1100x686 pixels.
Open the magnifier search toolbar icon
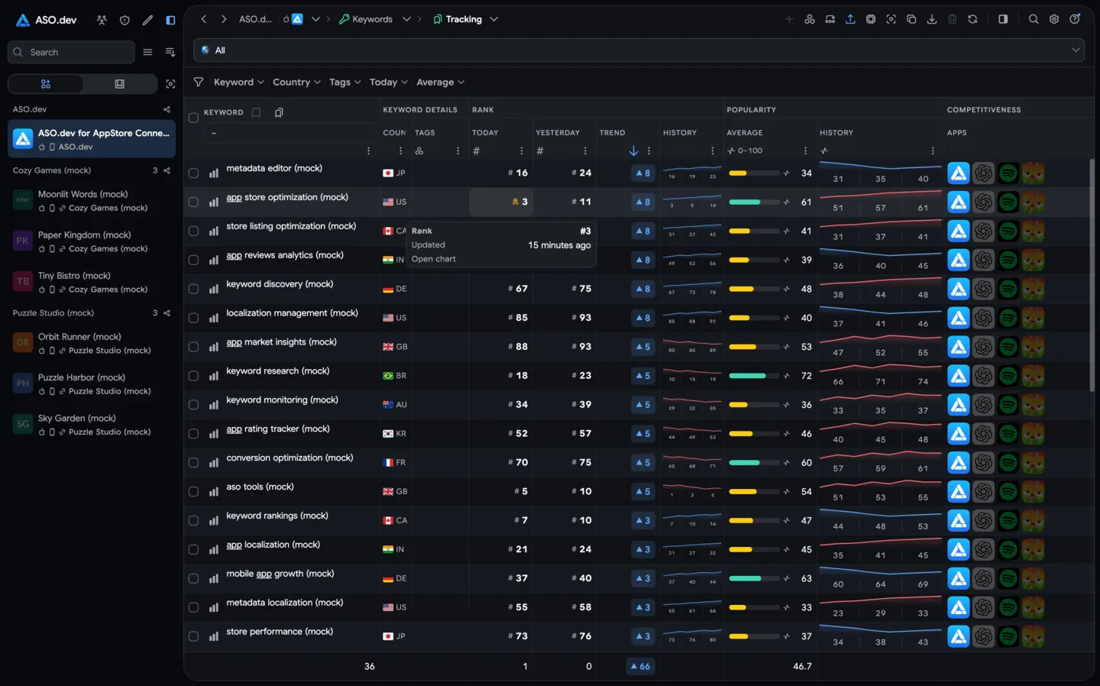[1034, 19]
